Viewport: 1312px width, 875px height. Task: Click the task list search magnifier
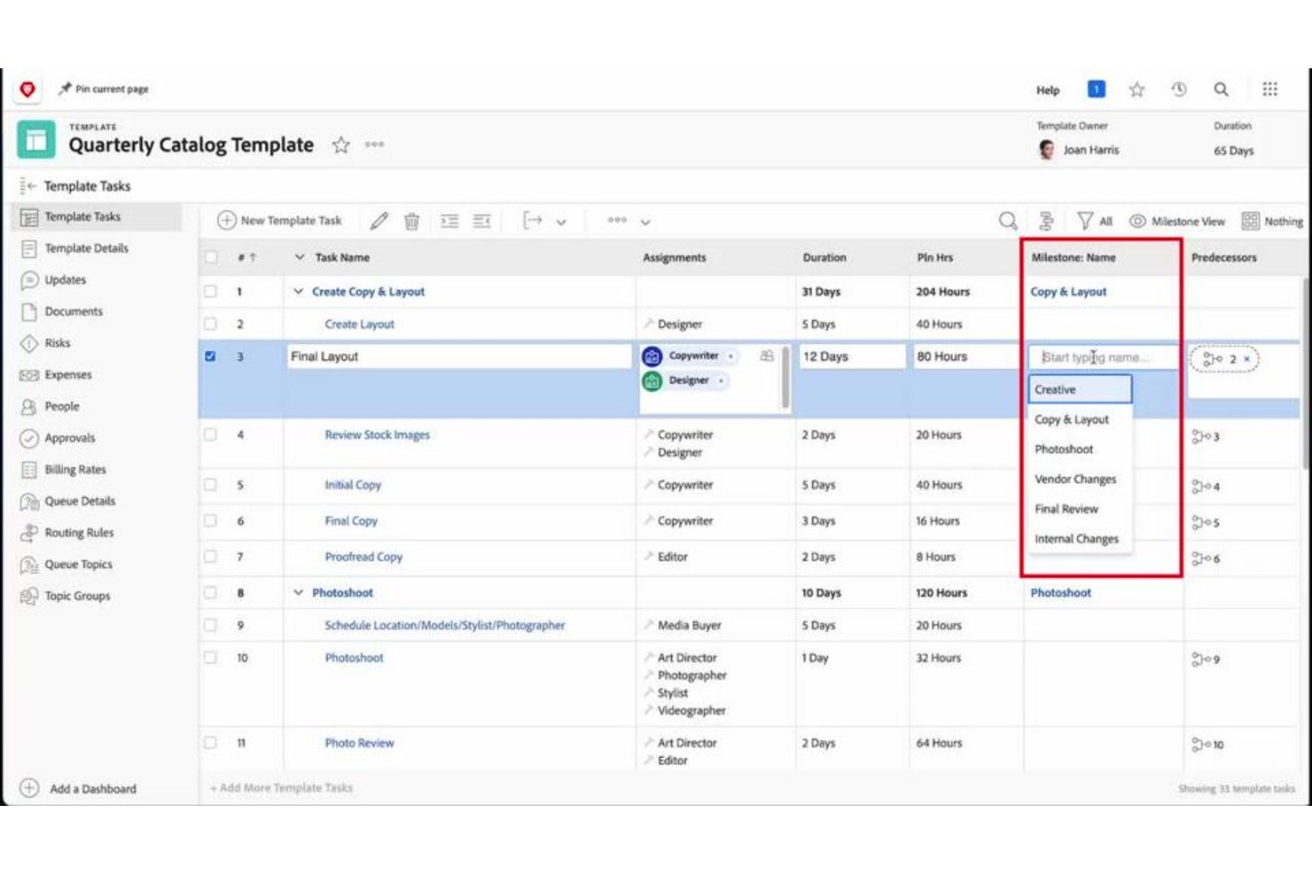click(1008, 221)
